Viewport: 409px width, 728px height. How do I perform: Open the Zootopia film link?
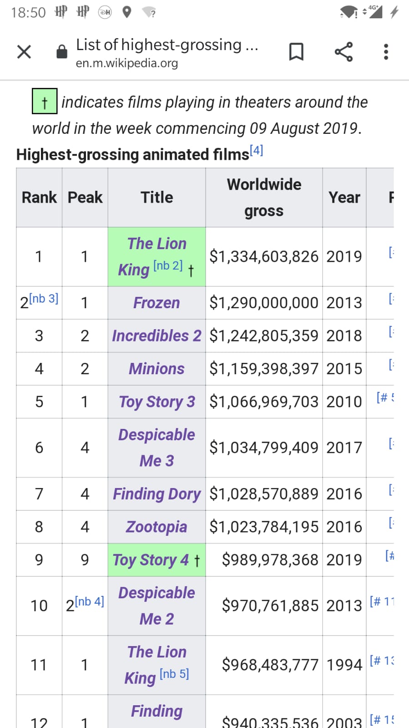click(157, 527)
